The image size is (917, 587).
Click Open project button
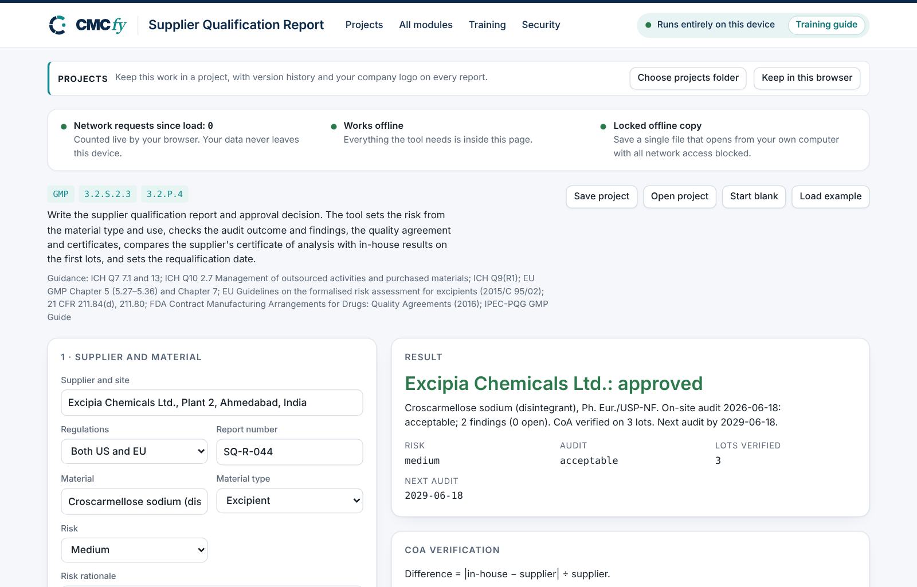pos(680,196)
